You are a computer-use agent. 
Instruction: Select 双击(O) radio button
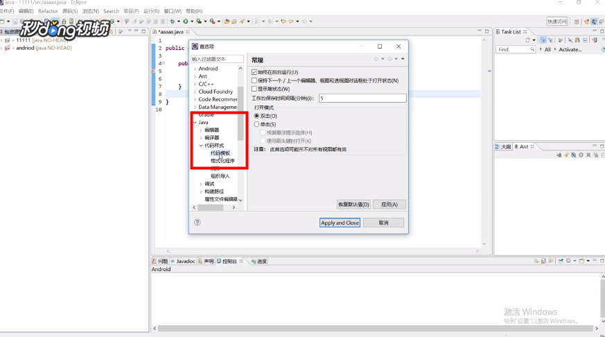point(256,116)
